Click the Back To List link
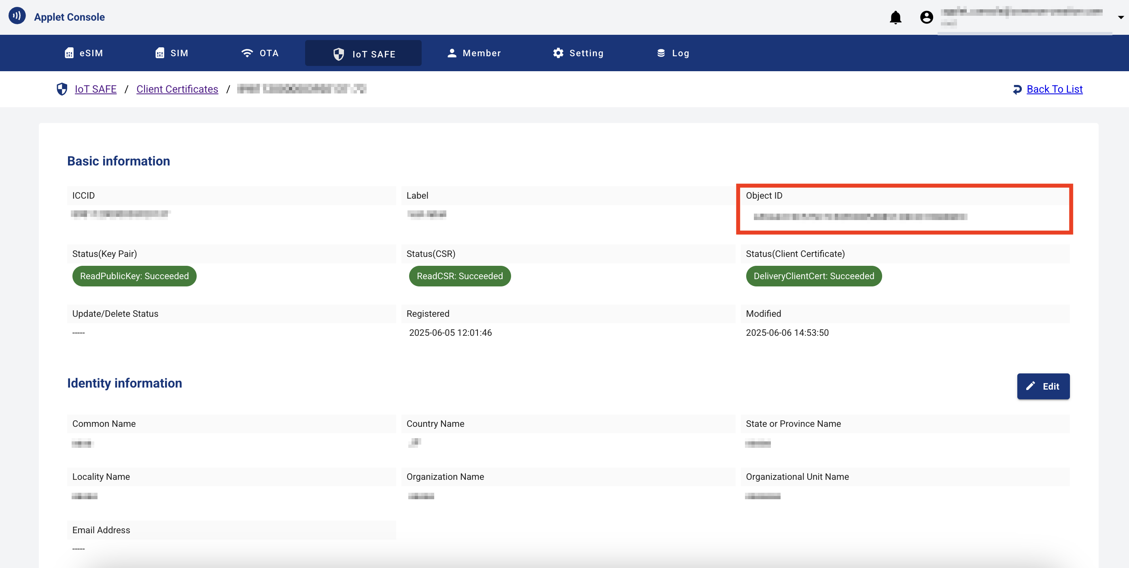Screen dimensions: 1129x568 coord(1055,89)
